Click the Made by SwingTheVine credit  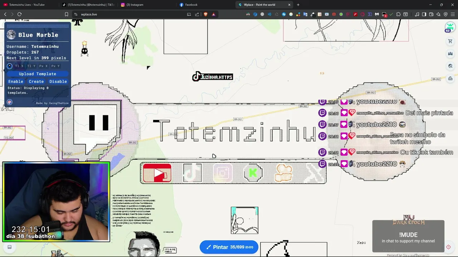(x=52, y=103)
